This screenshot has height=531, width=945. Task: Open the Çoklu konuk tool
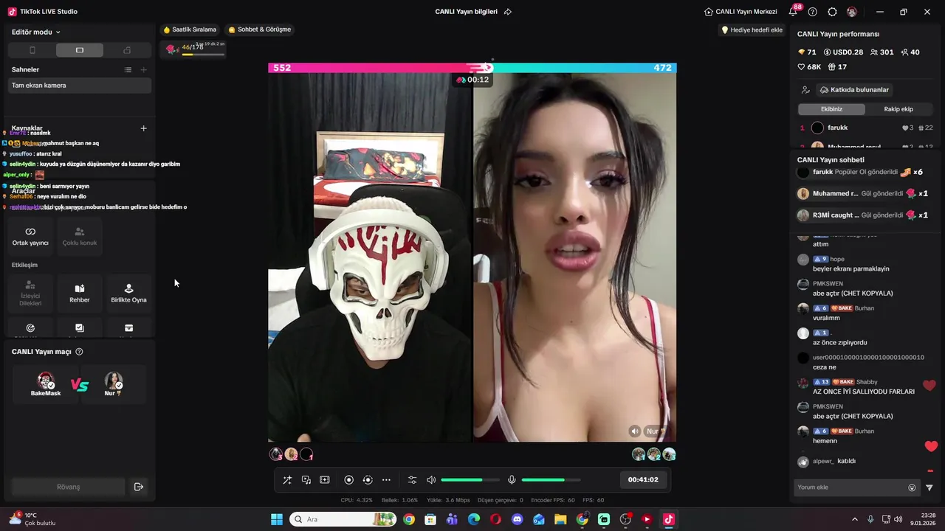coord(80,237)
